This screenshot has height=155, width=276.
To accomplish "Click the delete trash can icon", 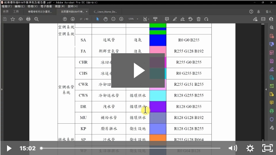I will click(x=198, y=19).
